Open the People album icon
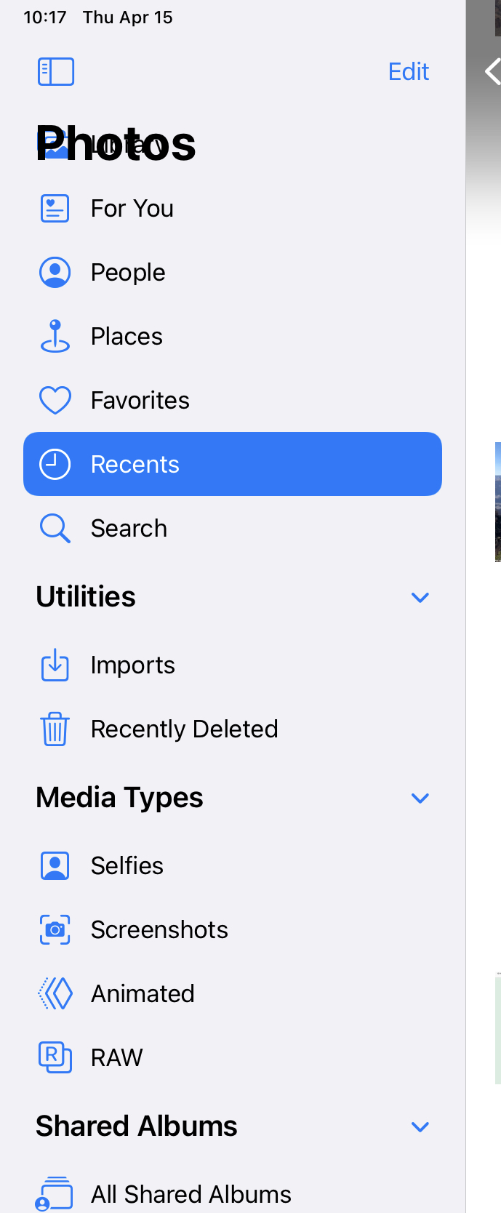The height and width of the screenshot is (1213, 501). pyautogui.click(x=55, y=273)
